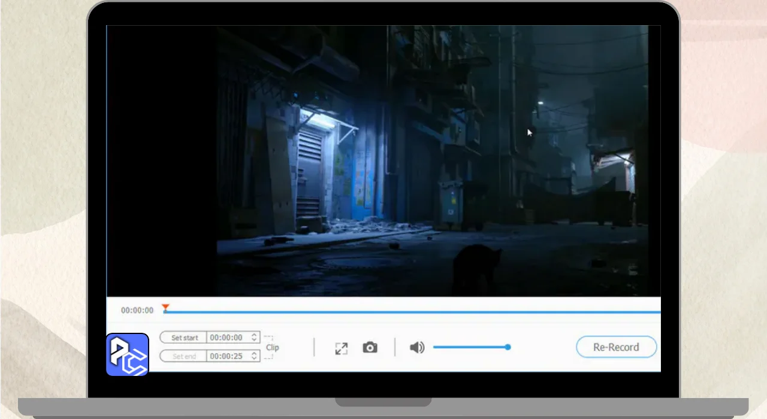The width and height of the screenshot is (767, 419).
Task: Click the Re-Record button
Action: (616, 347)
